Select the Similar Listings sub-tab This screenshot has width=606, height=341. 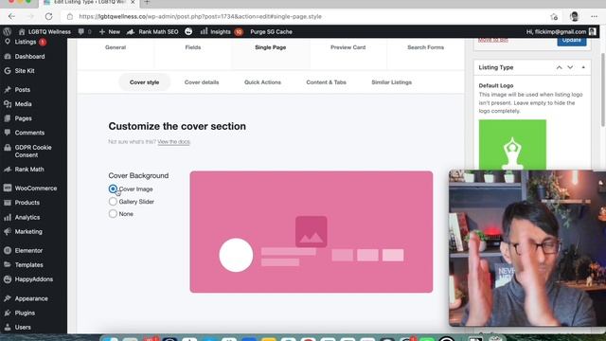click(391, 82)
